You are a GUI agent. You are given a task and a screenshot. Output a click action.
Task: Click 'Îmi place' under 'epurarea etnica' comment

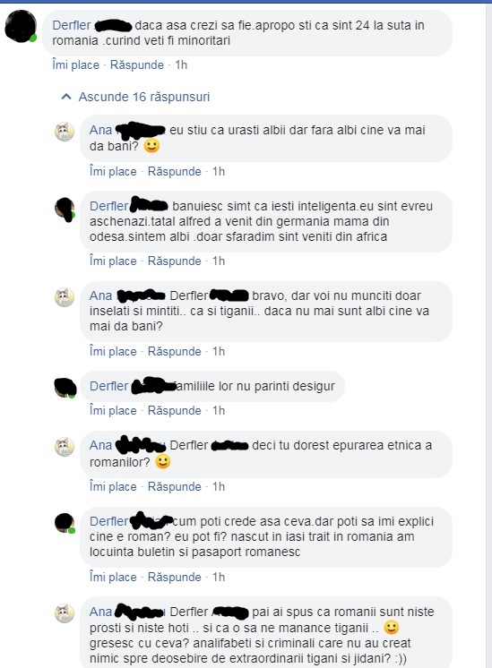(x=113, y=486)
